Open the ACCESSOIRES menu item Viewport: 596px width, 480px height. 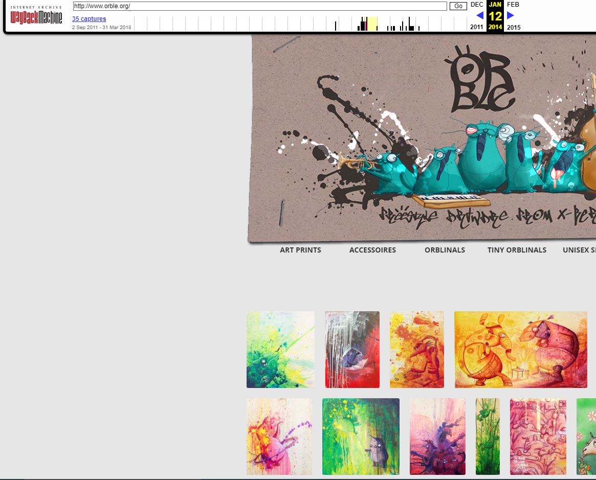pos(372,250)
